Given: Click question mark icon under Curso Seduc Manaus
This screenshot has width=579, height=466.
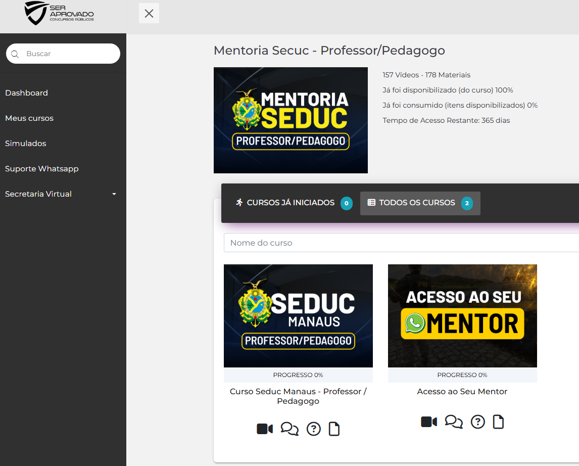Looking at the screenshot, I should tap(314, 429).
